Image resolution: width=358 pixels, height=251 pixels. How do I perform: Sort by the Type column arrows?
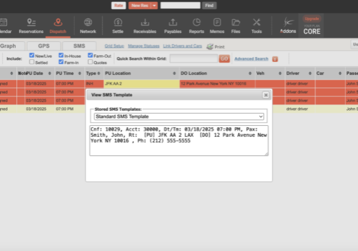[99, 74]
